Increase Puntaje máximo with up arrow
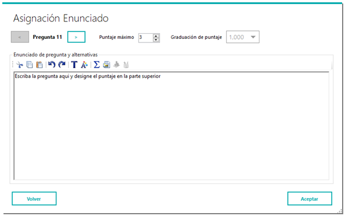 point(156,36)
